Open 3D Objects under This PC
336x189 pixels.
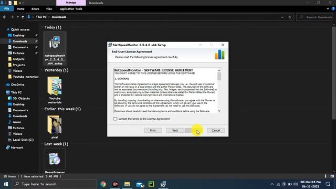point(21,98)
